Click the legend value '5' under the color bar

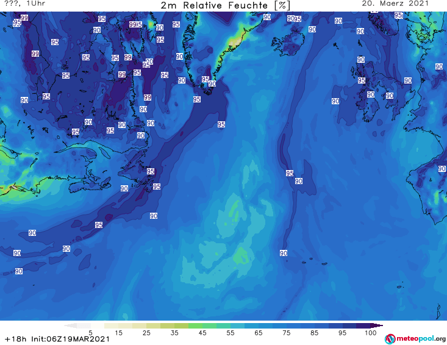pos(90,333)
